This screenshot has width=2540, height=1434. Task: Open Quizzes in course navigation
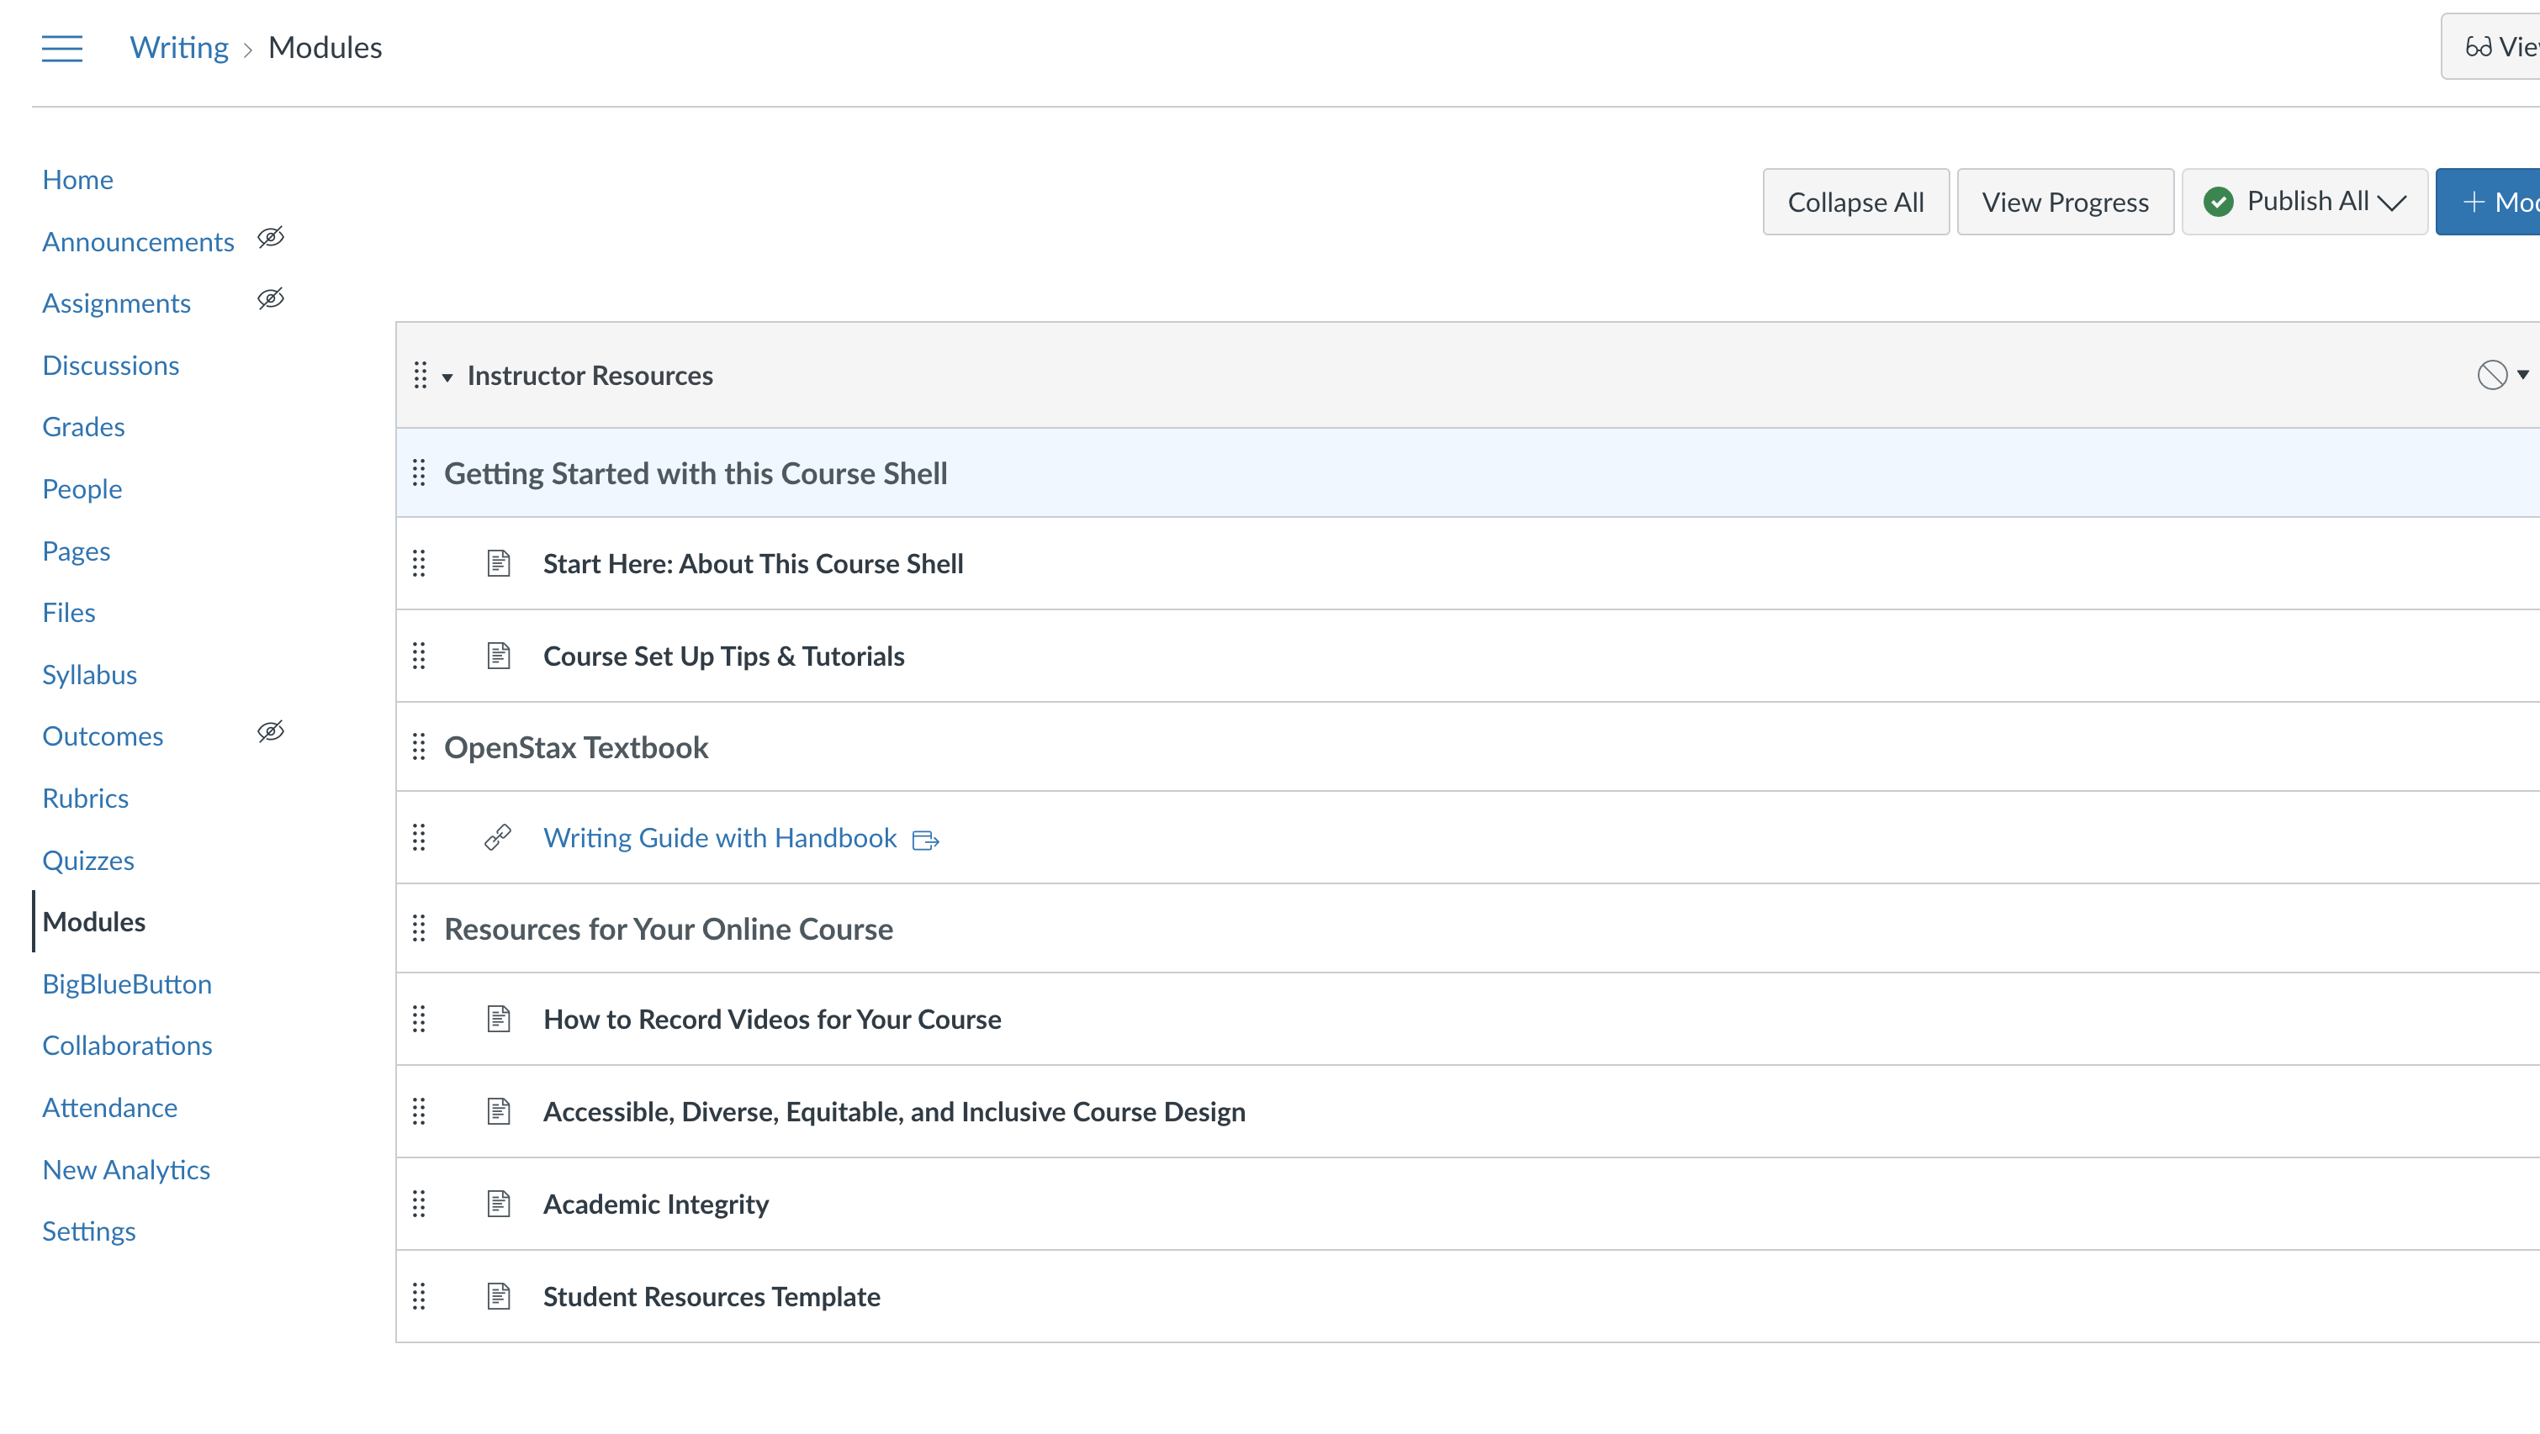pyautogui.click(x=87, y=861)
